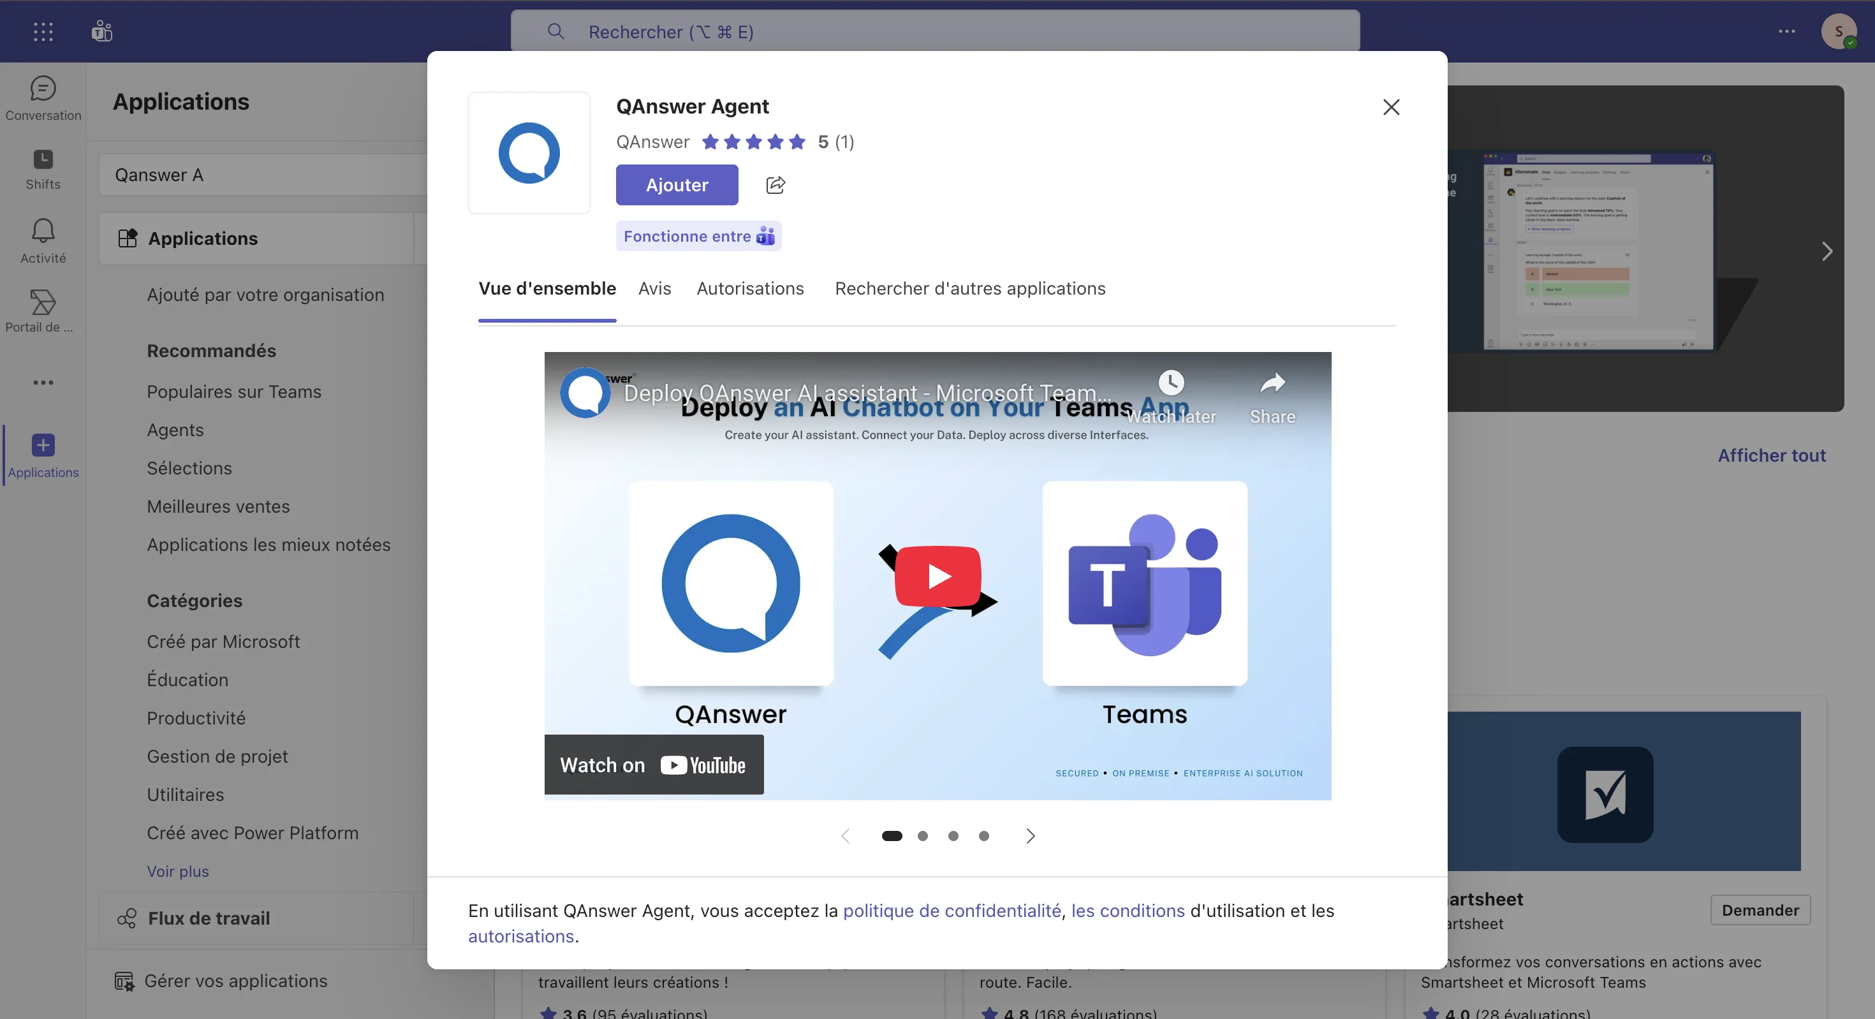Screen dimensions: 1875x1019
Task: Open the politique de confidentialité link
Action: point(952,911)
